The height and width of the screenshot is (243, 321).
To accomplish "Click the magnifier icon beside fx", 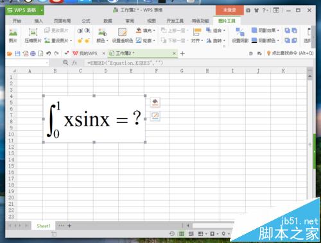I will coord(65,63).
